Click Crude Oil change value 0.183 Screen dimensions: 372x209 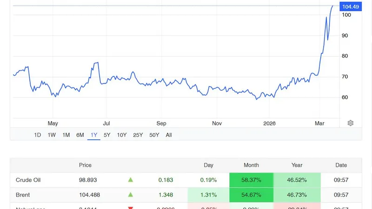tap(166, 180)
